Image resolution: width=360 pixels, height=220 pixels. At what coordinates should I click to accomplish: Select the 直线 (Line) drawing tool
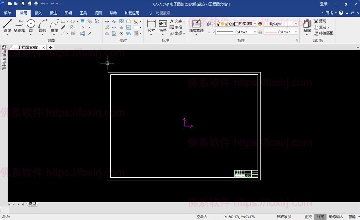(x=7, y=24)
